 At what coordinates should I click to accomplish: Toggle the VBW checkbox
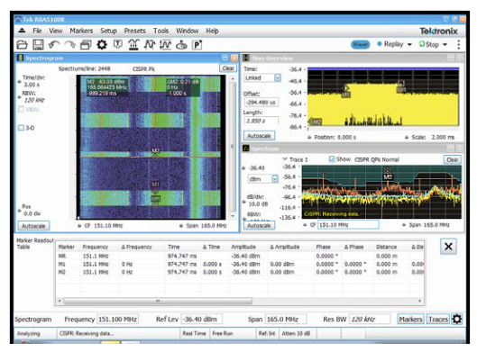click(22, 109)
